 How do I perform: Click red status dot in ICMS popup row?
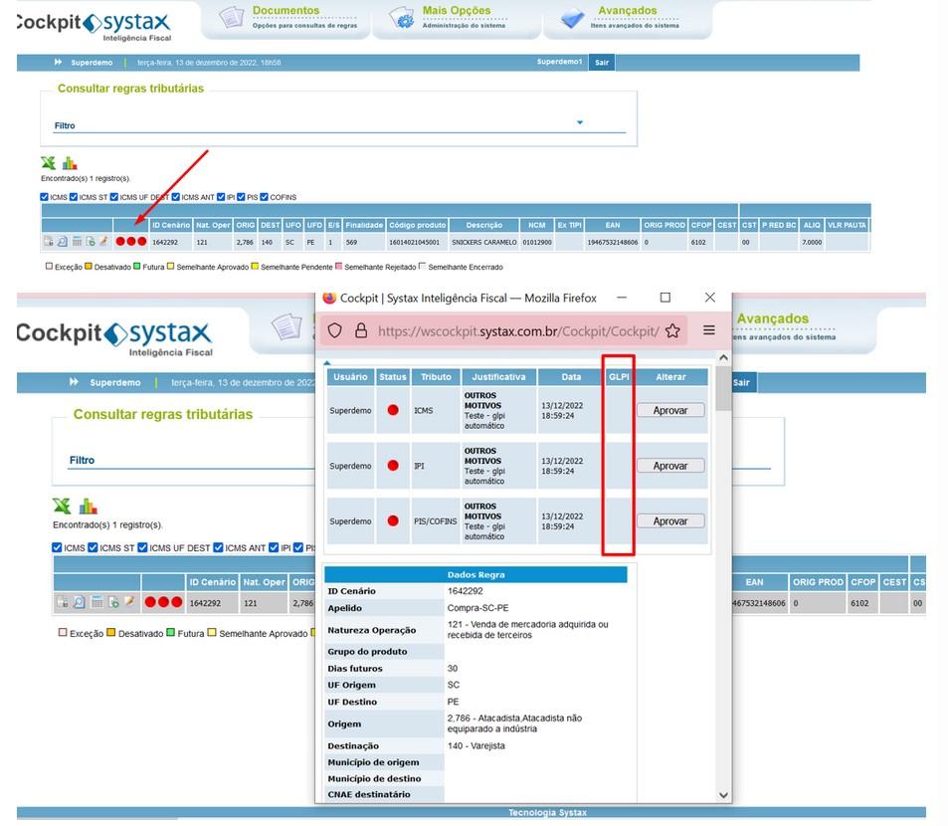(x=393, y=410)
